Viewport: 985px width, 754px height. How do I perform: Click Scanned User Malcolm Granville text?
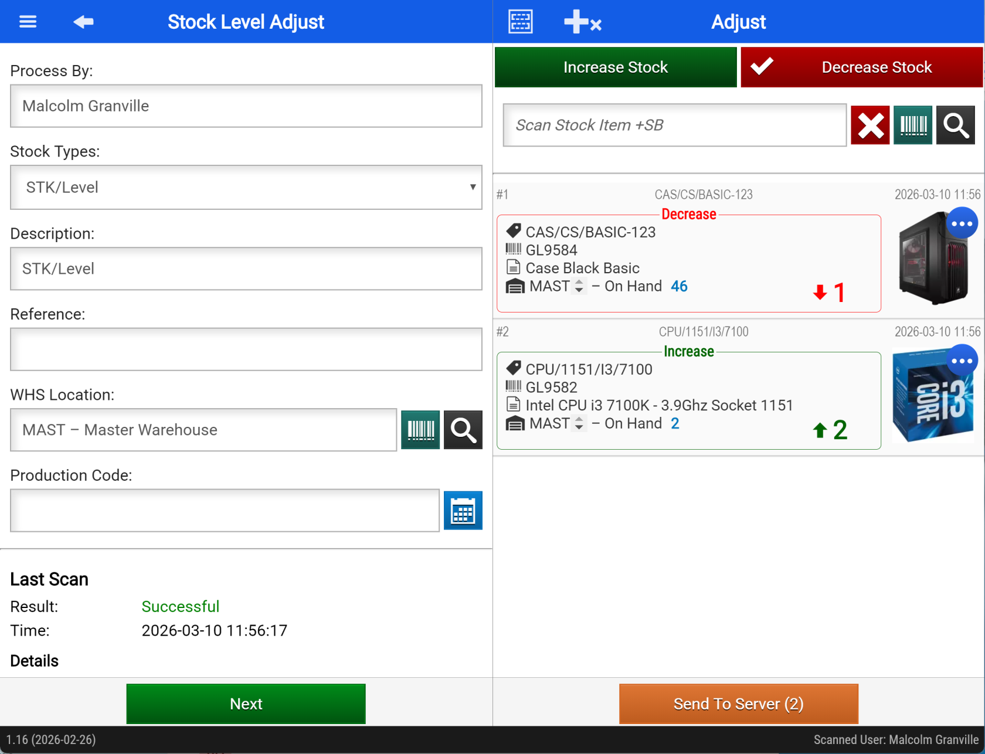tap(896, 739)
